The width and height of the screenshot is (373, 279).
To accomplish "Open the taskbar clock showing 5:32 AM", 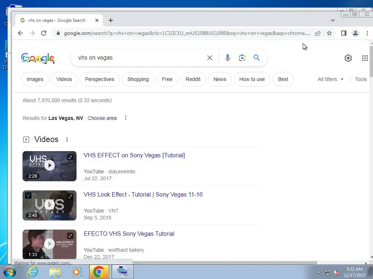I will point(354,272).
